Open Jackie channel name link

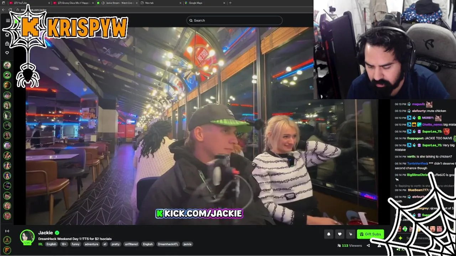pos(46,233)
